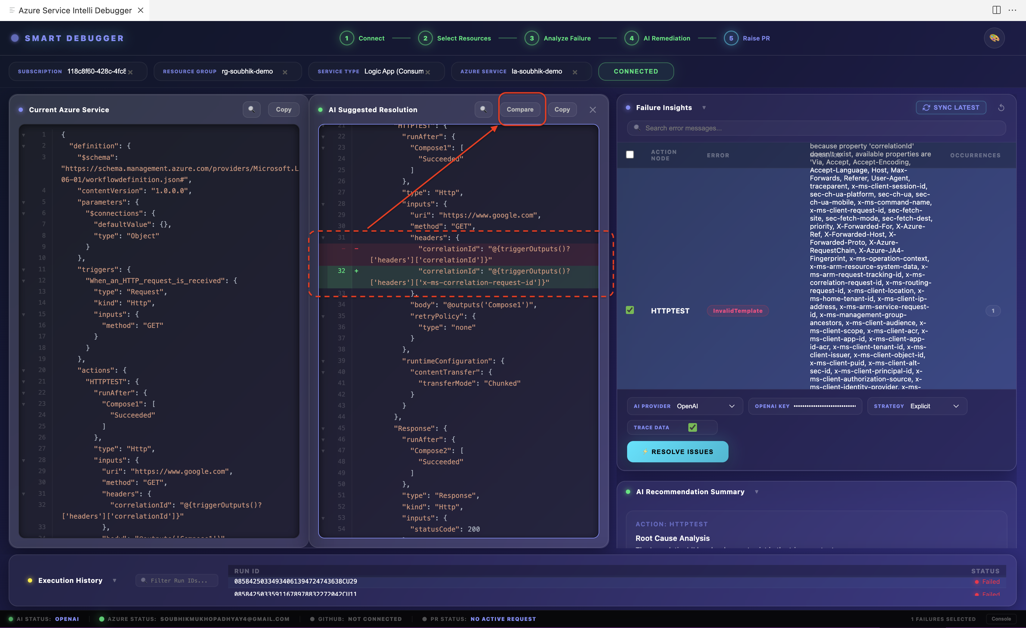Go to step 1 Connect

pyautogui.click(x=362, y=38)
